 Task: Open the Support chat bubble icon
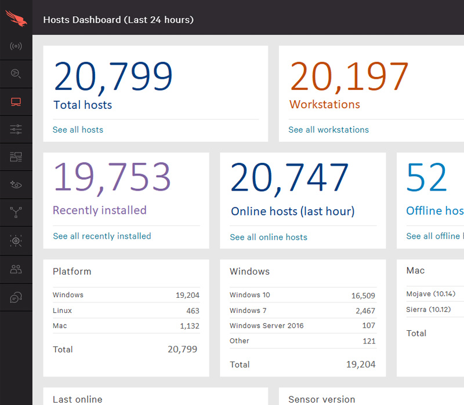coord(16,297)
